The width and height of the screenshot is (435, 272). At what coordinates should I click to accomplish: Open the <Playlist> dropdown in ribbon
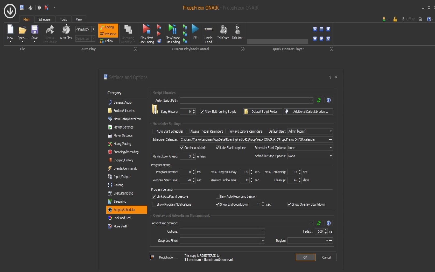click(93, 29)
